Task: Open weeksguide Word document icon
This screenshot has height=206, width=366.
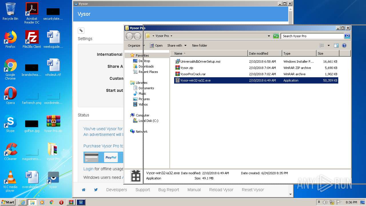Action: [53, 39]
